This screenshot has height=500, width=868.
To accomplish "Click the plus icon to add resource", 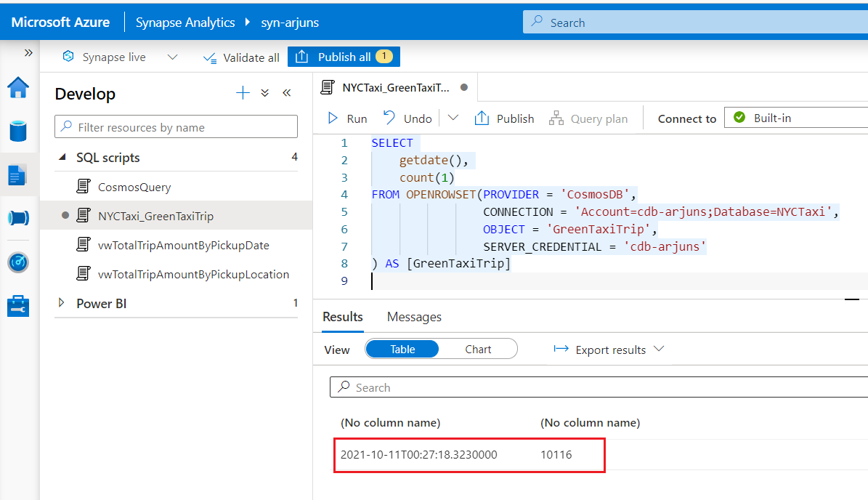I will (243, 93).
